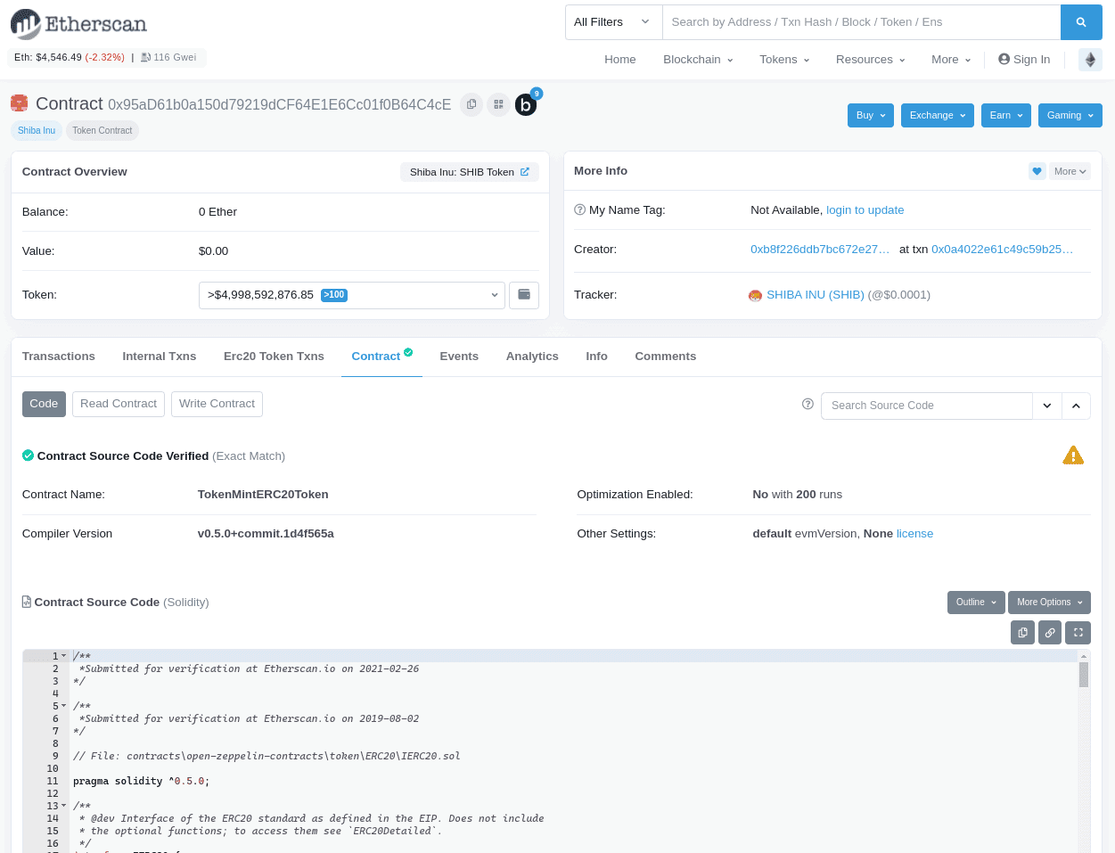
Task: Switch to the Events tab
Action: [459, 357]
